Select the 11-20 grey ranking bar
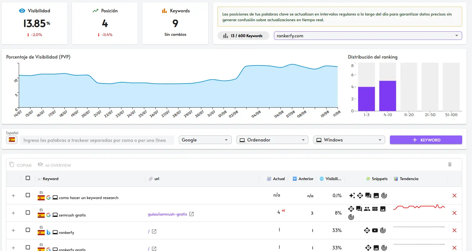Image resolution: width=472 pixels, height=251 pixels. 409,87
